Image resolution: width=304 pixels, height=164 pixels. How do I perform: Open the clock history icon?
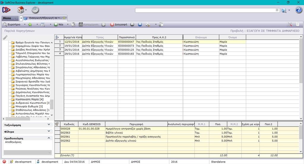(x=35, y=10)
